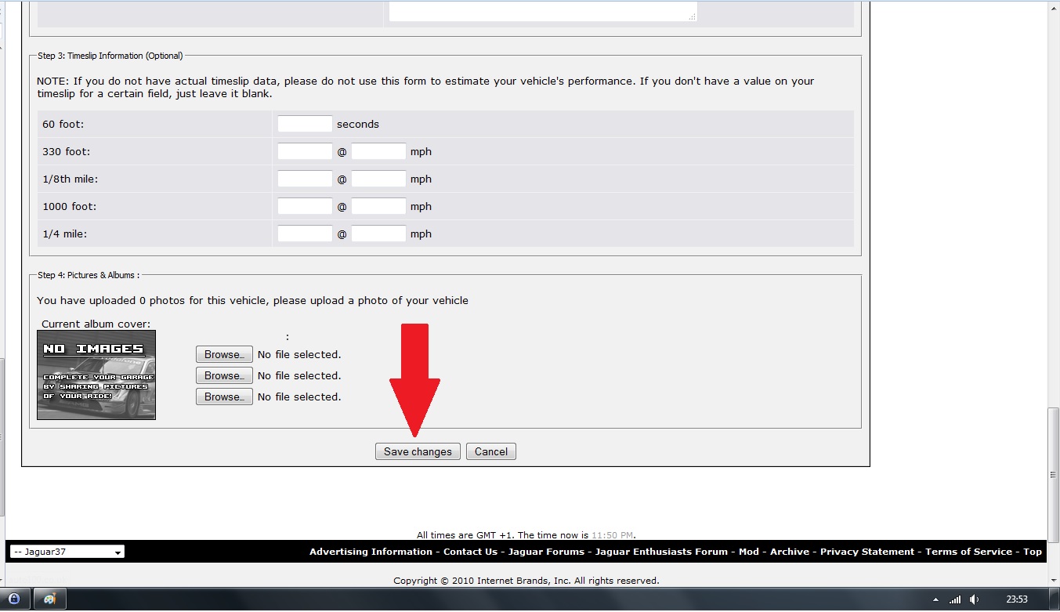Click the third Browse file button
Viewport: 1060px width, 612px height.
(224, 397)
